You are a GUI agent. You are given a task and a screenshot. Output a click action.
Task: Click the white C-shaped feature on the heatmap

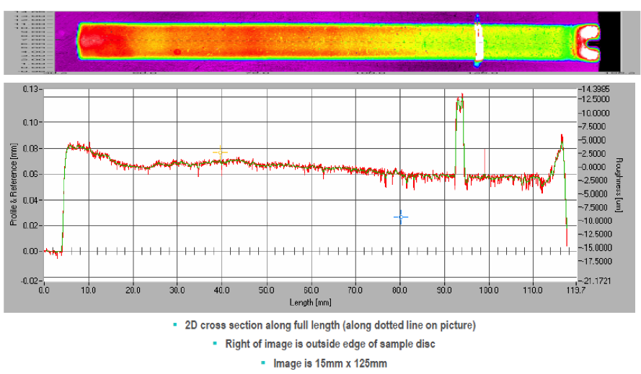[587, 42]
